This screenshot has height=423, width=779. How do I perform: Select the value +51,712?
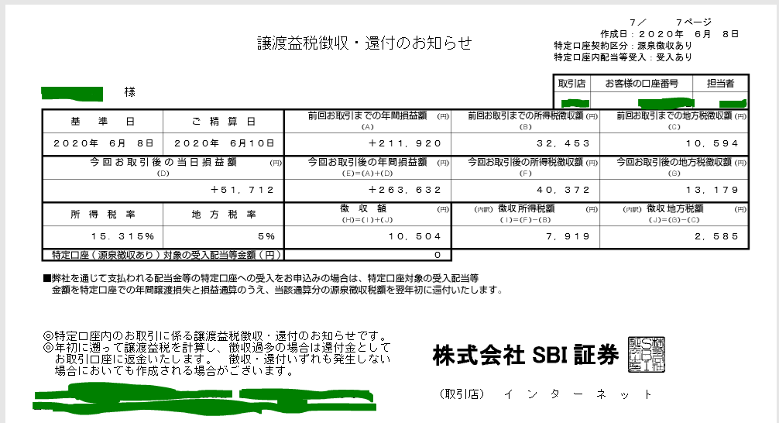click(x=242, y=190)
